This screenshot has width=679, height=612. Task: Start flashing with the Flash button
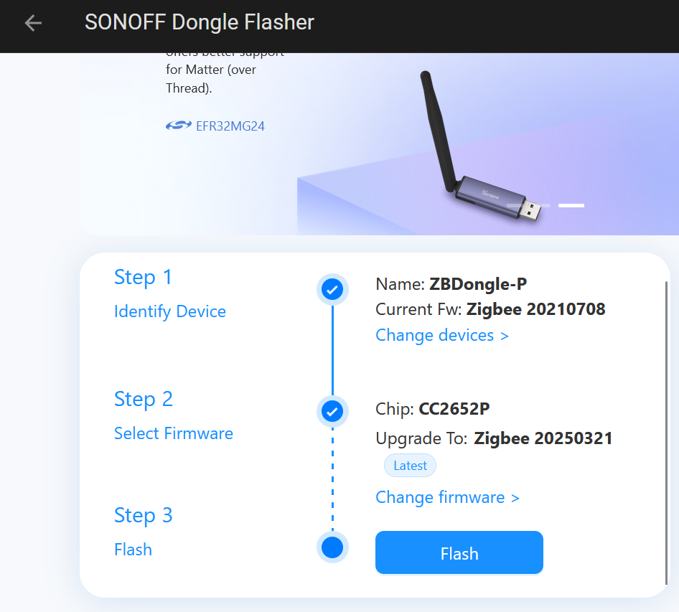coord(459,552)
